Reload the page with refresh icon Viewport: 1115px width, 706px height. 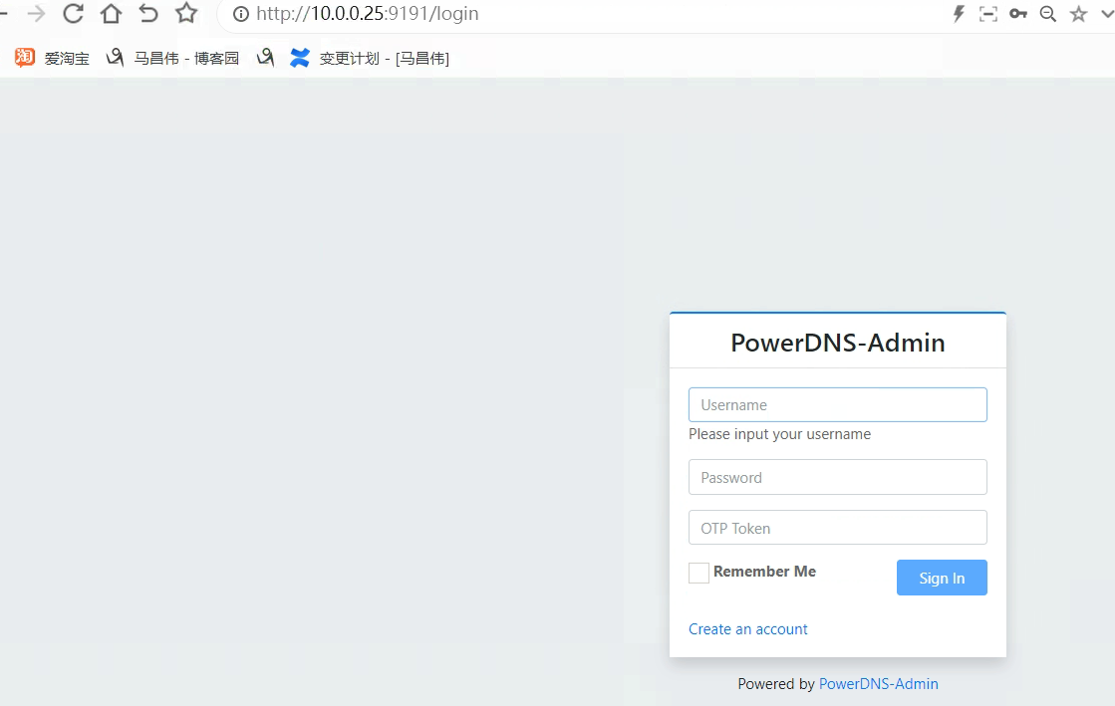pyautogui.click(x=74, y=14)
